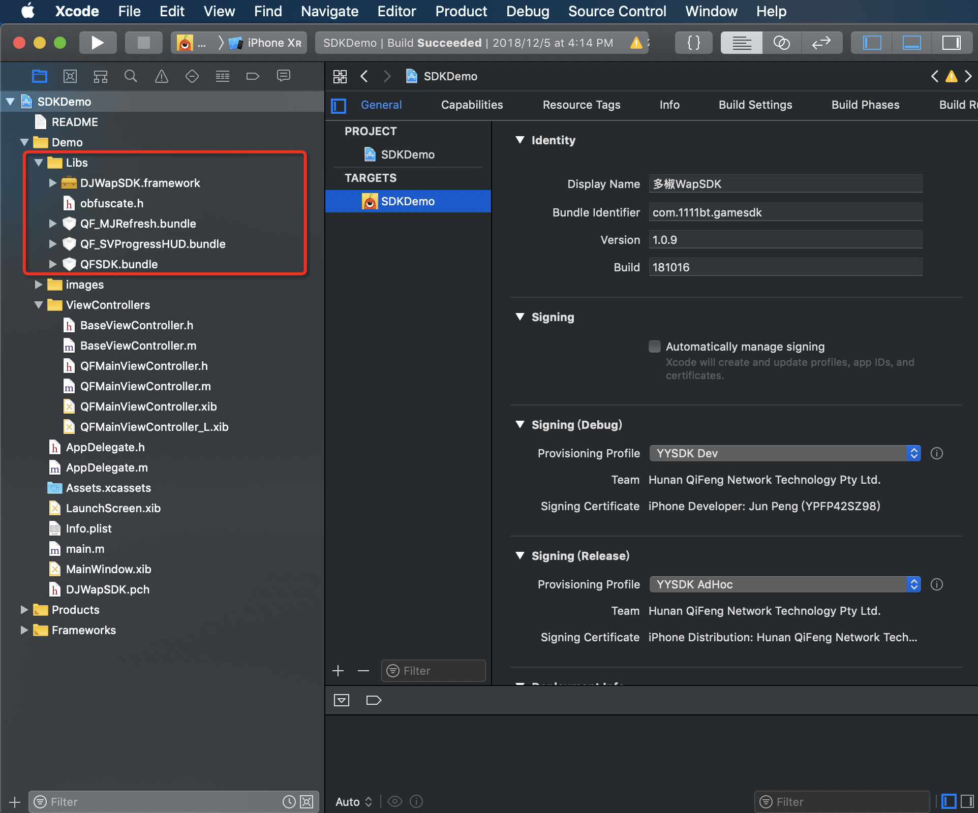Open Debug Provisioning Profile dropdown YYSDK Dev
Image resolution: width=978 pixels, height=813 pixels.
(x=785, y=453)
